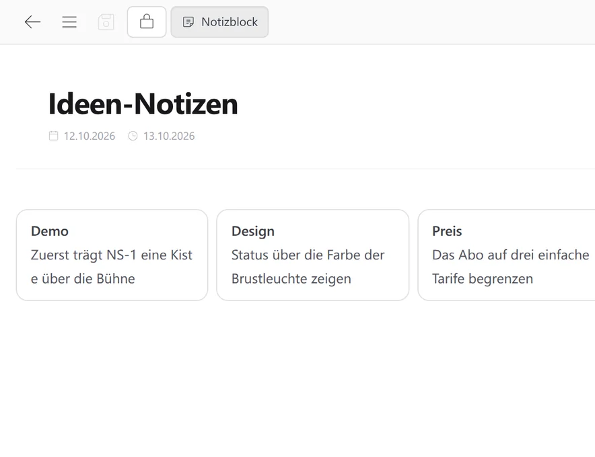Viewport: 595px width, 457px height.
Task: Select the Demo heading
Action: 50,231
